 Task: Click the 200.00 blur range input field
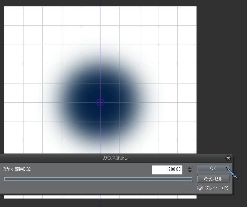(x=167, y=170)
